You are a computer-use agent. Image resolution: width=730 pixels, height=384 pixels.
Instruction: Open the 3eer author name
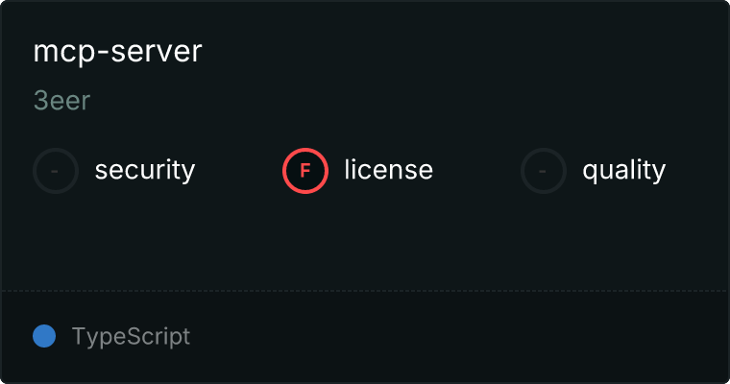coord(61,101)
